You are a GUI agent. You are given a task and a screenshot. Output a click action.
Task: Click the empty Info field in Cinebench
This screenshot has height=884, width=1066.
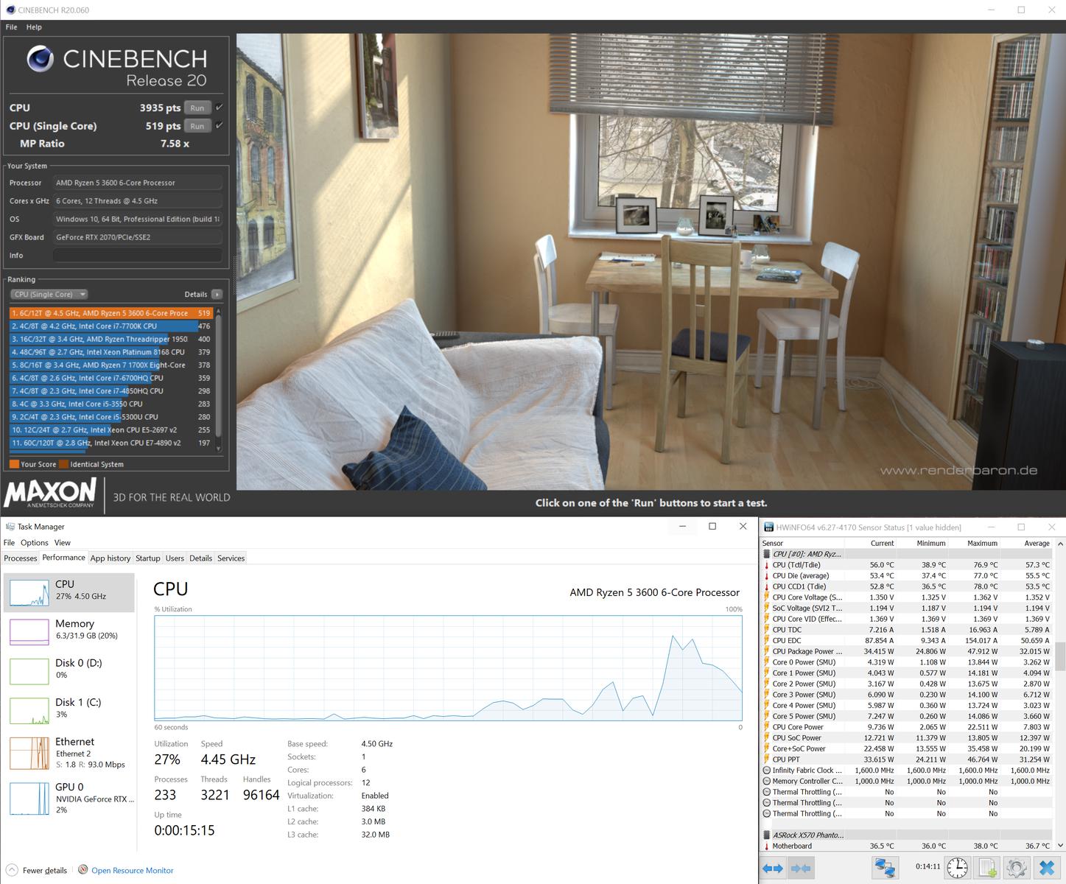[137, 256]
